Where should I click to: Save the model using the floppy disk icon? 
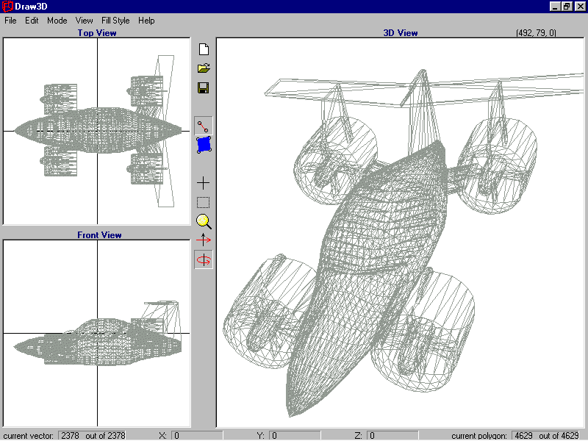coord(204,87)
